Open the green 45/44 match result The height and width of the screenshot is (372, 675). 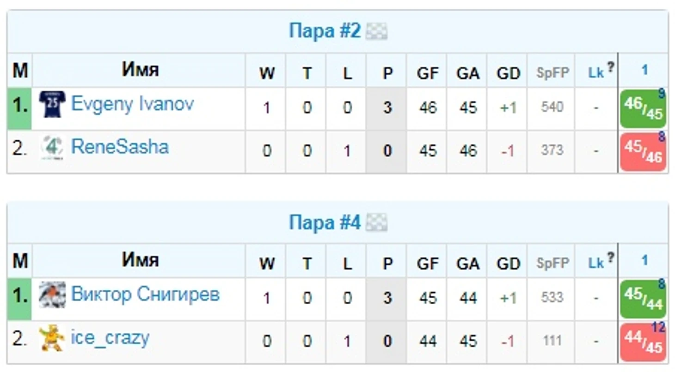click(643, 299)
